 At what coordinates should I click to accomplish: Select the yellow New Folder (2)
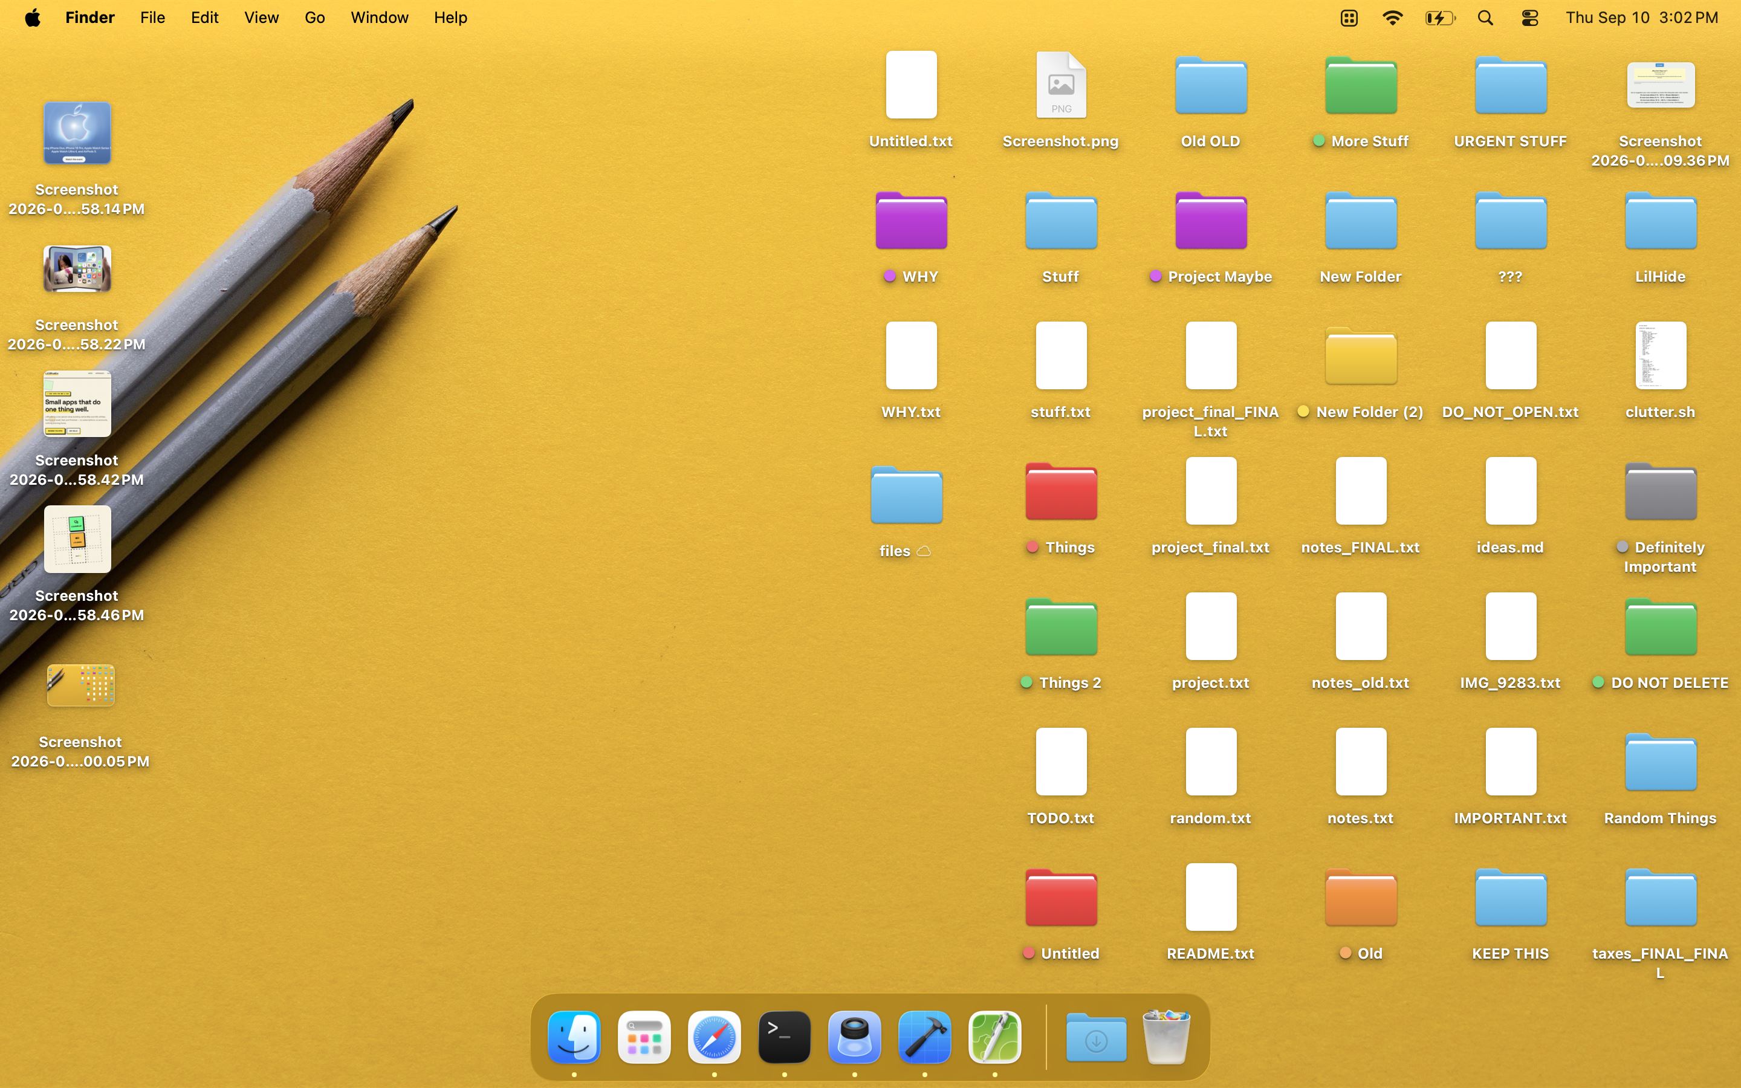tap(1360, 355)
